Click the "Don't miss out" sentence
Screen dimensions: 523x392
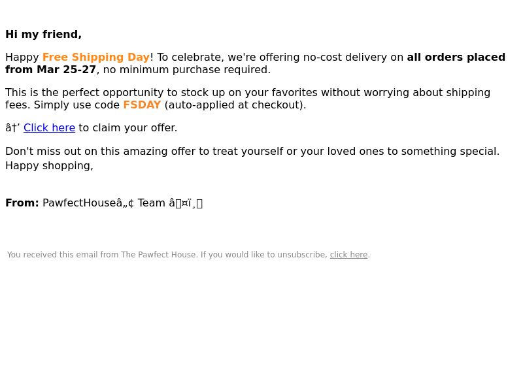click(252, 152)
